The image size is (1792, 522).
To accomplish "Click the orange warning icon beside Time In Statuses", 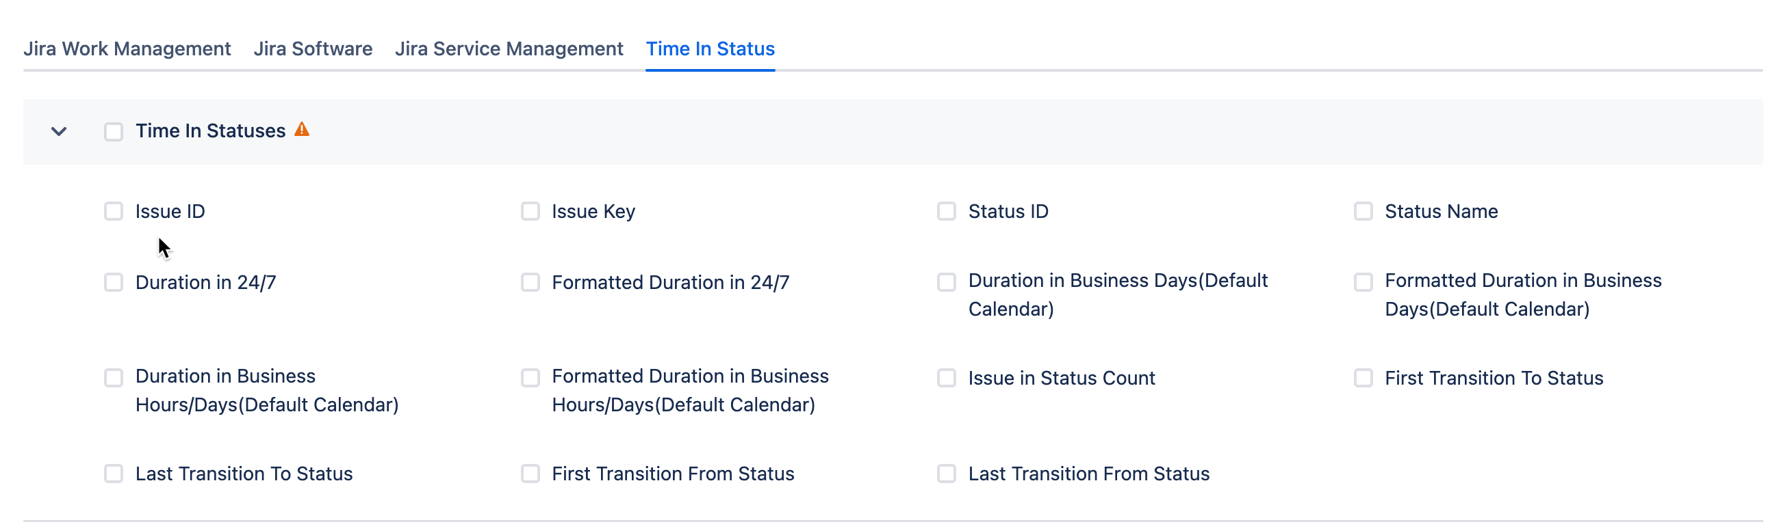I will click(301, 130).
